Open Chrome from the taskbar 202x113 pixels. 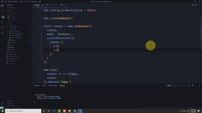tap(75, 111)
